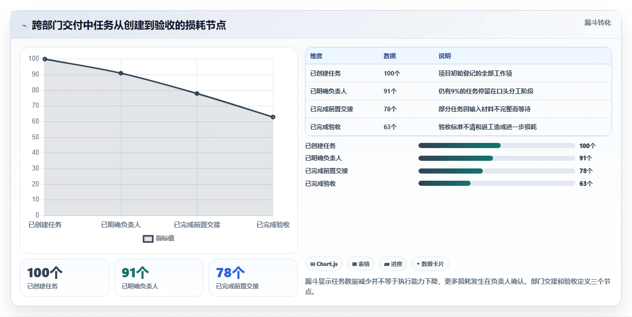This screenshot has height=317, width=632.
Task: Click 仍有9%的任务停留在口头分工阶段 description
Action: click(486, 91)
